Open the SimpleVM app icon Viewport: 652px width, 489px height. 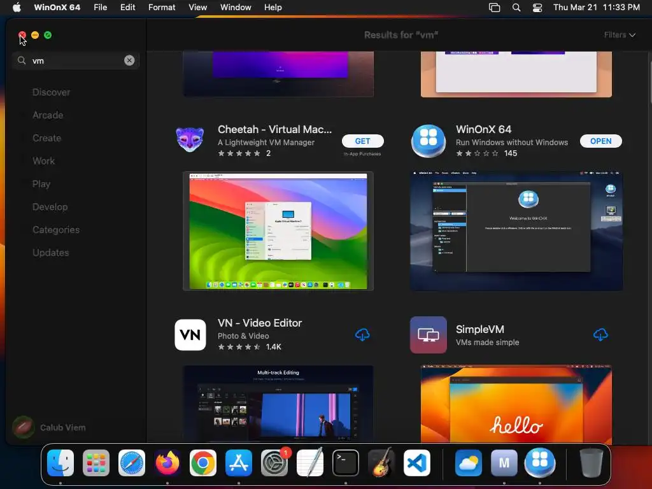(x=429, y=335)
